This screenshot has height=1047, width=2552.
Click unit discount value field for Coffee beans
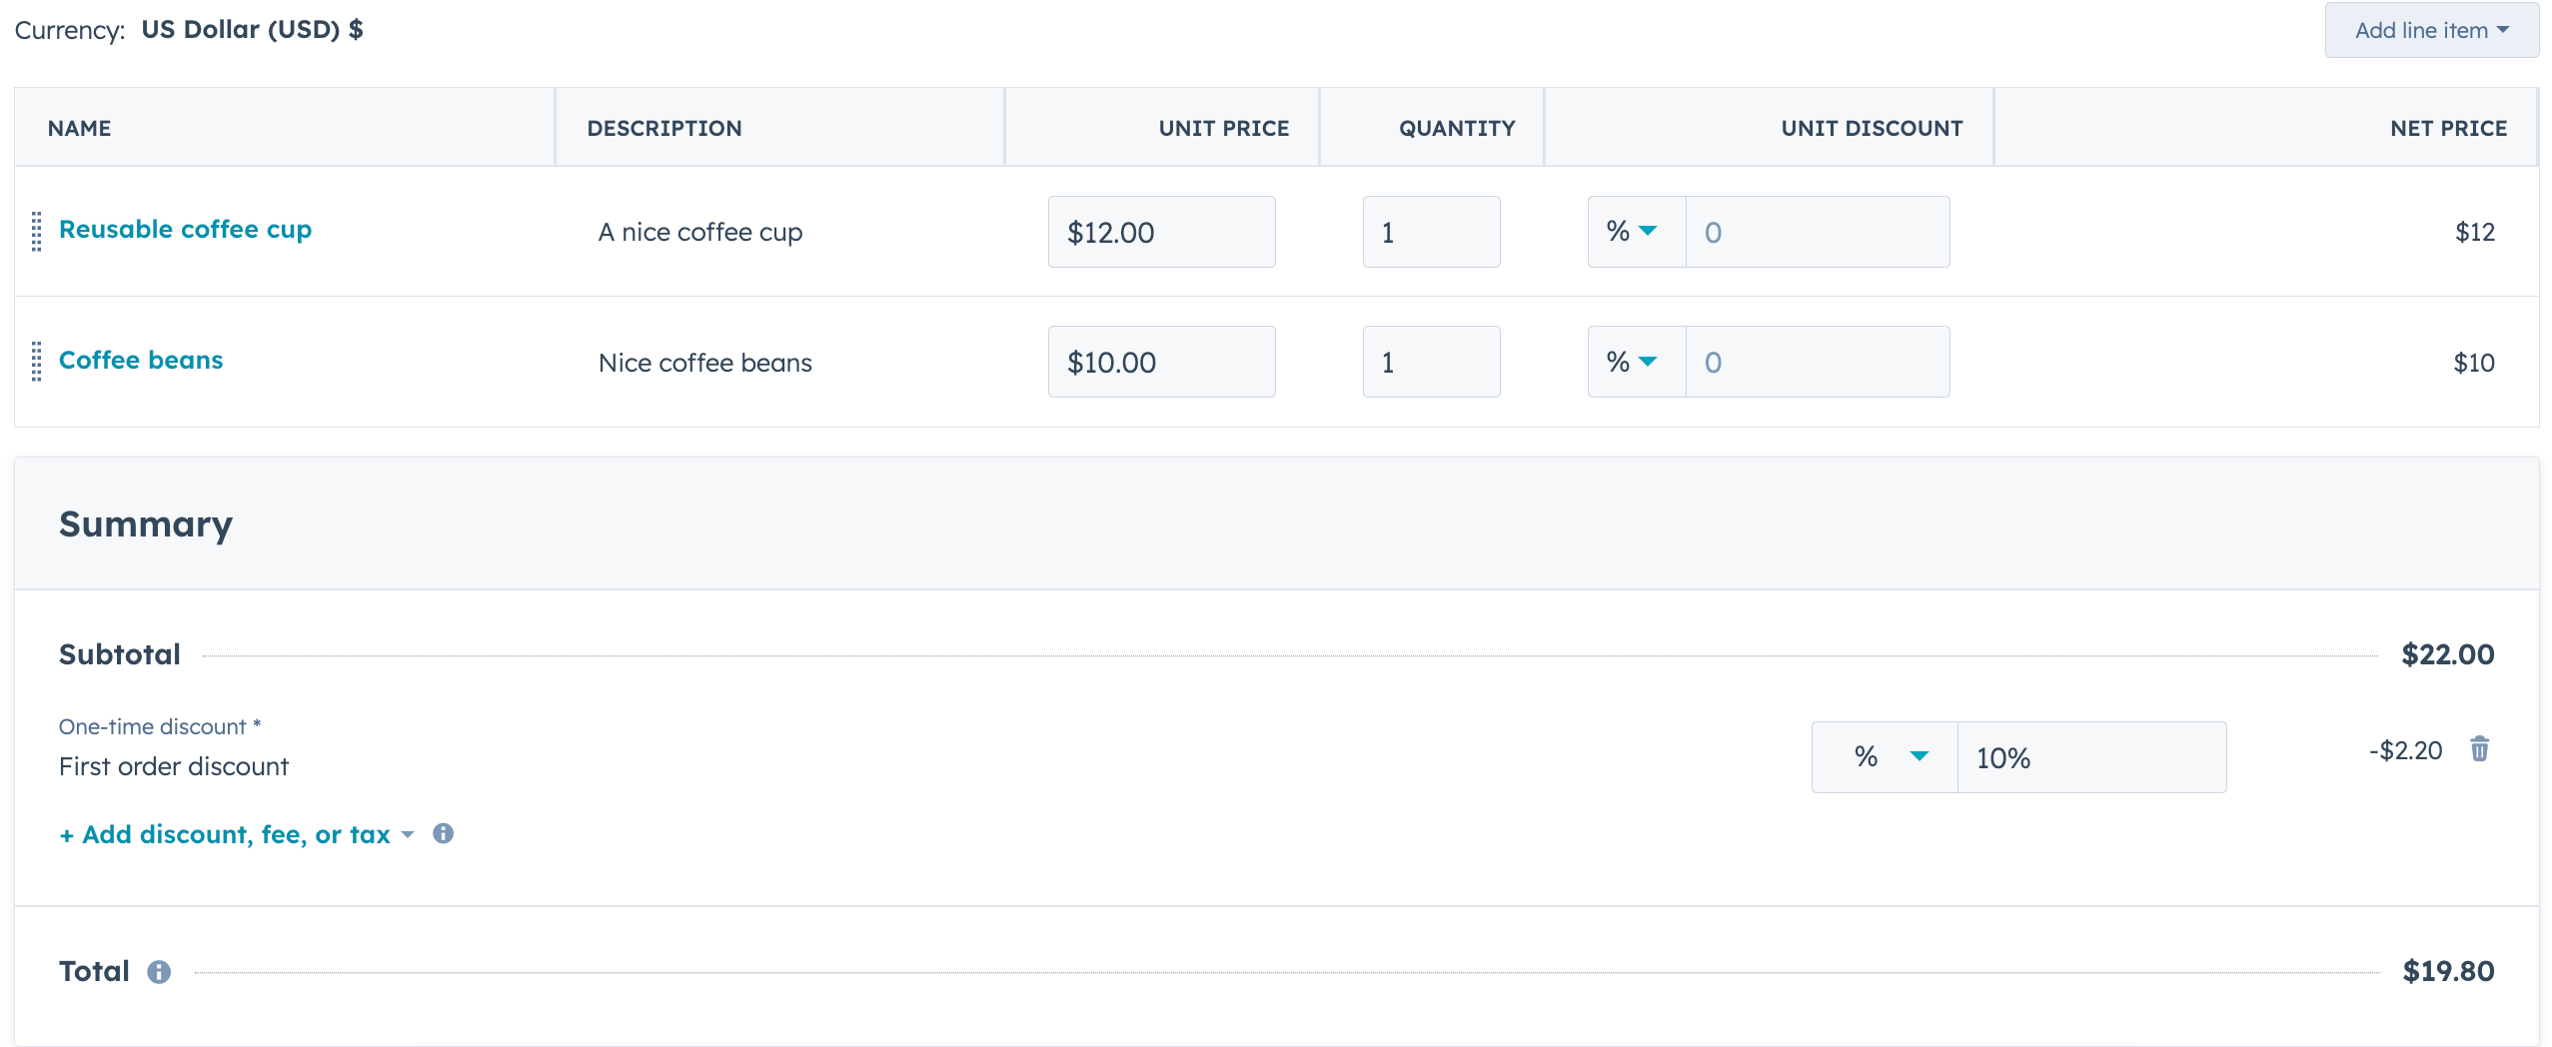tap(1816, 362)
